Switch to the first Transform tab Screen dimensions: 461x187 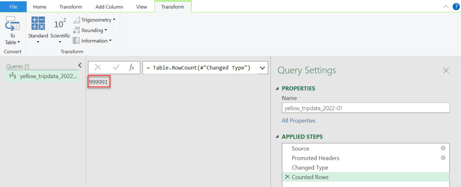coord(71,7)
